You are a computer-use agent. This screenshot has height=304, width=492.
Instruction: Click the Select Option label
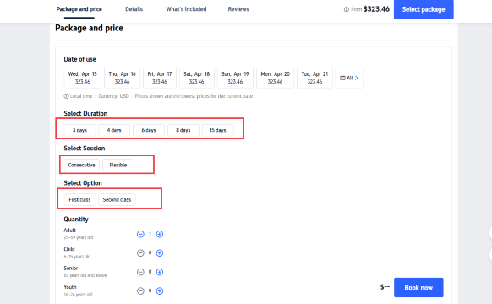click(83, 183)
